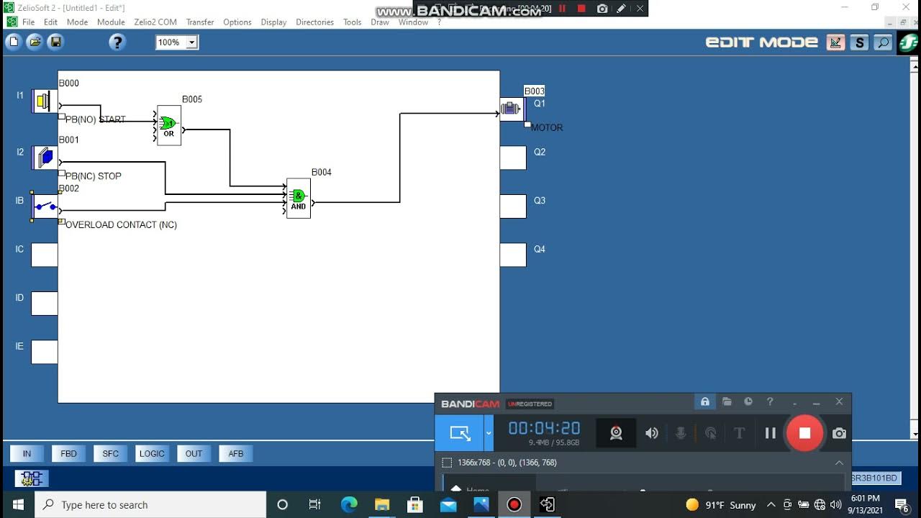Open Help with the question mark icon
921x518 pixels.
[x=117, y=42]
